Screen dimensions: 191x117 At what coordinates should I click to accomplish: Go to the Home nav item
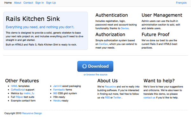8,3
